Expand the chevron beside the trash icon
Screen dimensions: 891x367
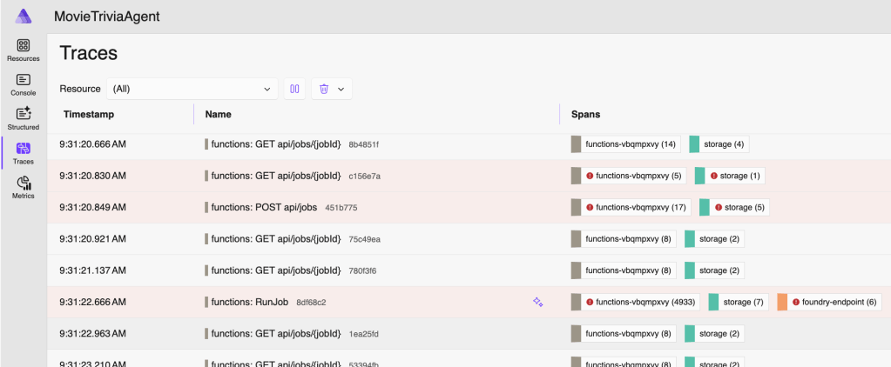341,89
